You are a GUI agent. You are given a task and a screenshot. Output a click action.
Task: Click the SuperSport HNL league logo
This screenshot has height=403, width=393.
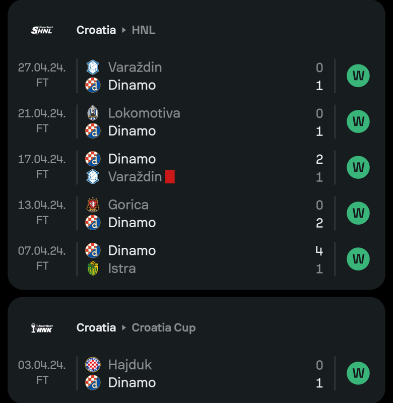(42, 30)
